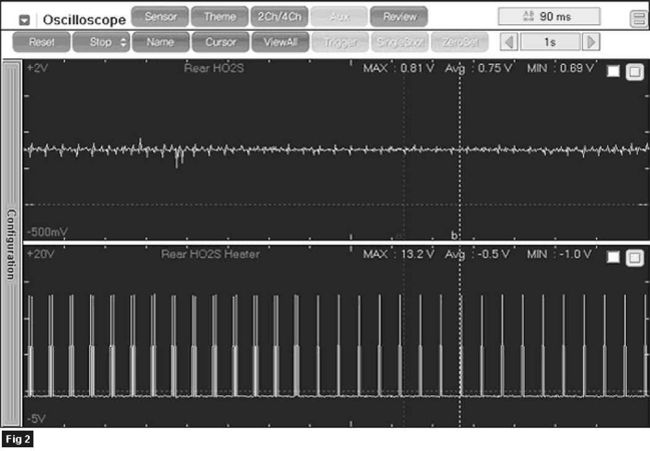Image resolution: width=650 pixels, height=451 pixels.
Task: Maximize the Rear HO2S Heater channel pane
Action: click(635, 258)
